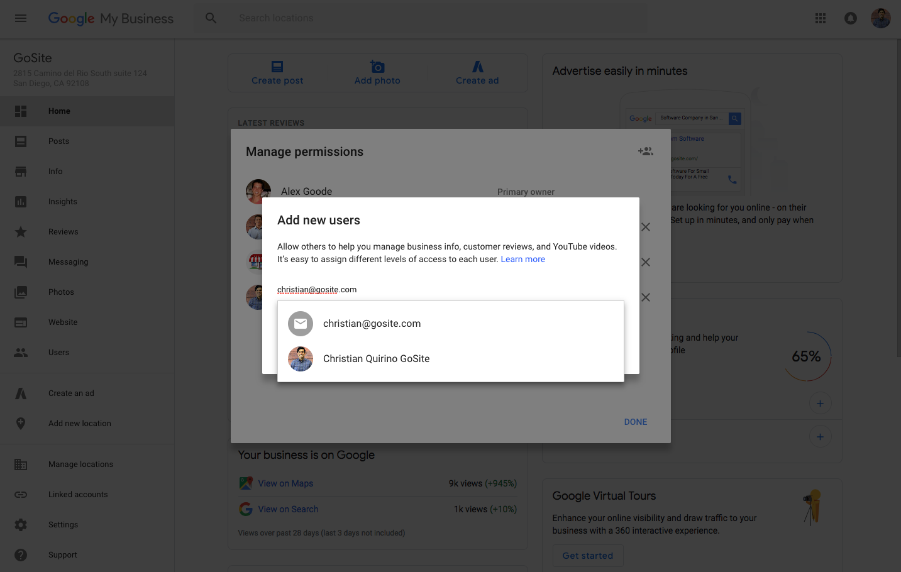Click the Insights bar chart icon
This screenshot has width=901, height=572.
coord(21,202)
